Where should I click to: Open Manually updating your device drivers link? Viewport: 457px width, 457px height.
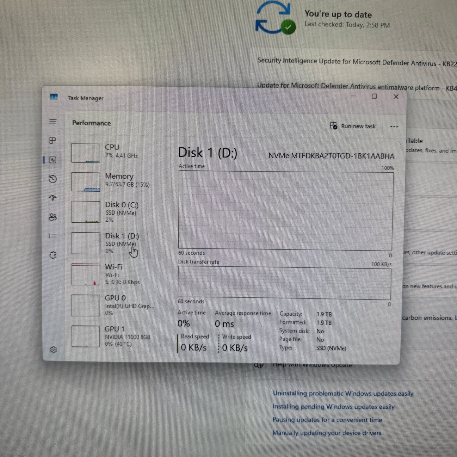(327, 433)
